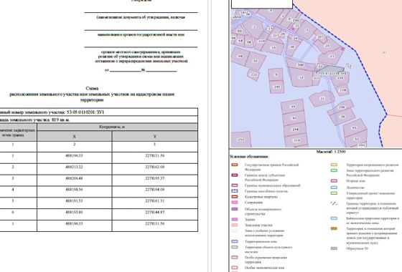The height and width of the screenshot is (272, 402).
Task: Click the 'Условные обозначения' legend heading
Action: [x=249, y=157]
